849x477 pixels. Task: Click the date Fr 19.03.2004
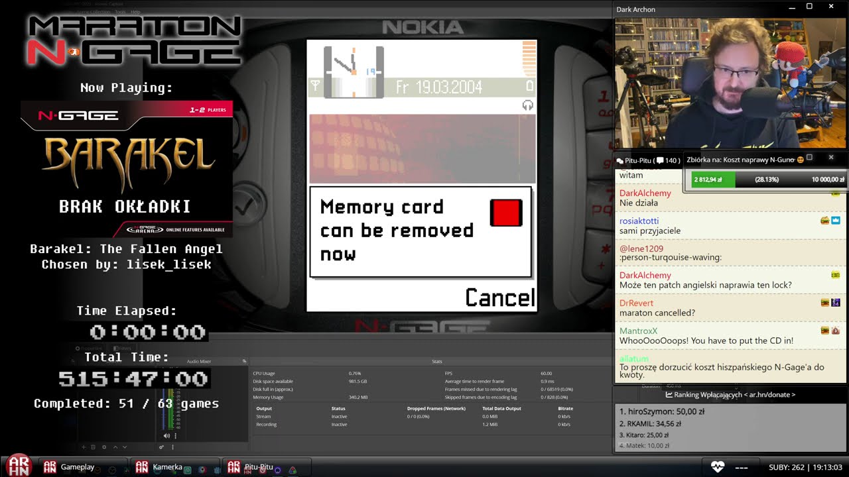point(439,87)
